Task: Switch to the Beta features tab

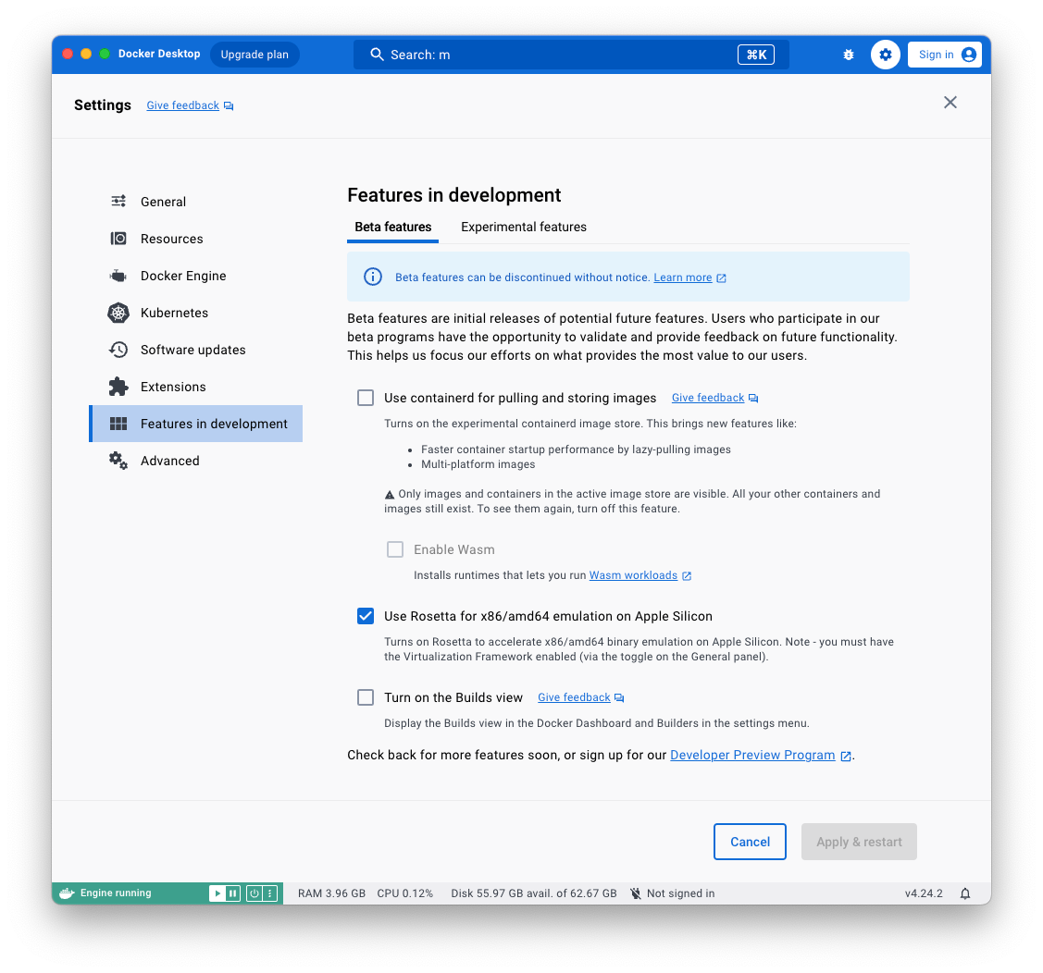Action: click(x=392, y=227)
